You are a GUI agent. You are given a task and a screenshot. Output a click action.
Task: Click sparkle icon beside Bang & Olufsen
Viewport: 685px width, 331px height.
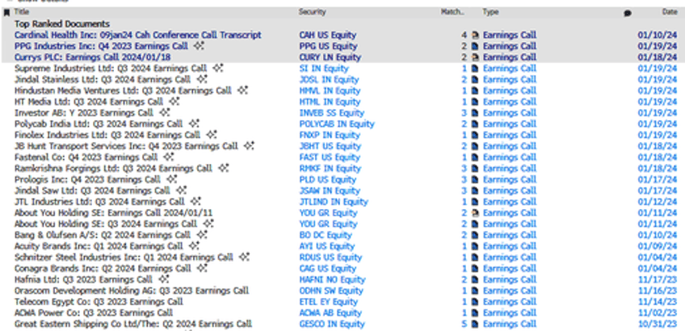pos(202,235)
